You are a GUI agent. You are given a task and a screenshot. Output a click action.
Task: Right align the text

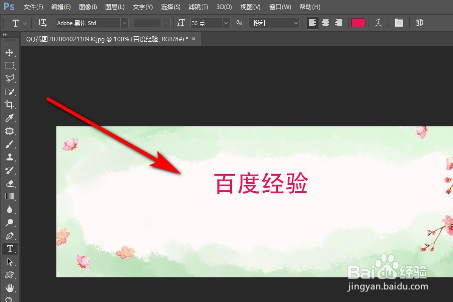coord(339,23)
